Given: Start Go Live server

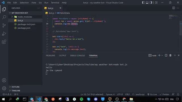Looking at the screenshot, I should 152,94.
